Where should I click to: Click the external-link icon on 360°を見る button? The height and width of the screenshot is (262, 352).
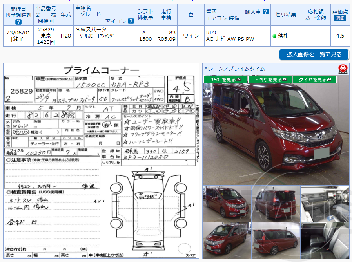239,79
